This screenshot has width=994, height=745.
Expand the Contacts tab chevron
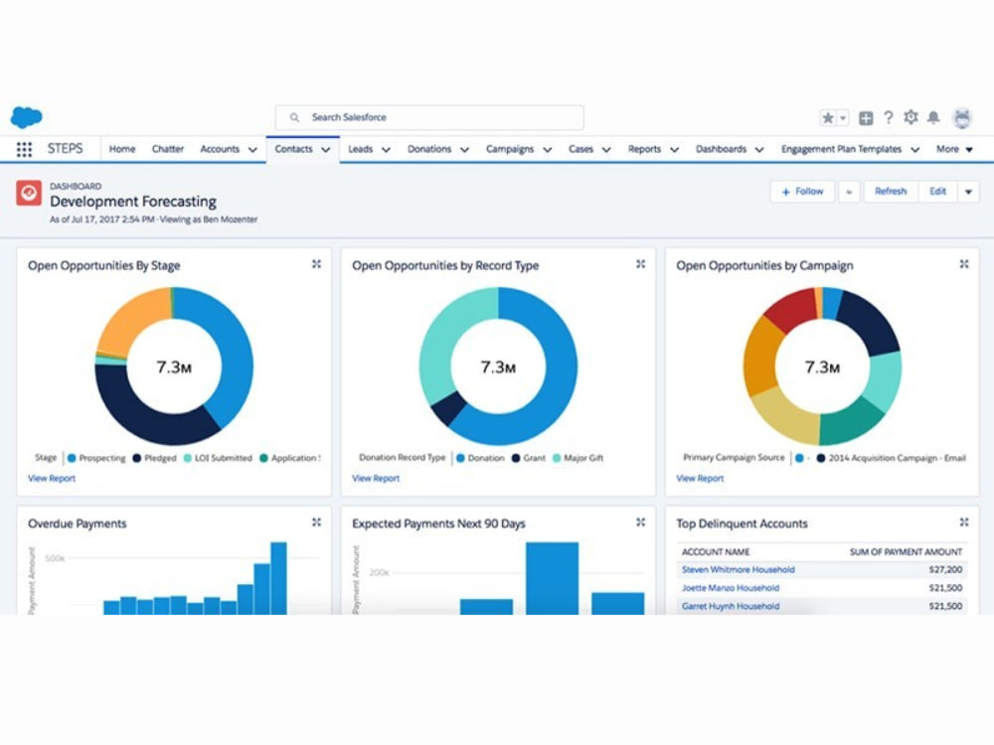pyautogui.click(x=326, y=150)
